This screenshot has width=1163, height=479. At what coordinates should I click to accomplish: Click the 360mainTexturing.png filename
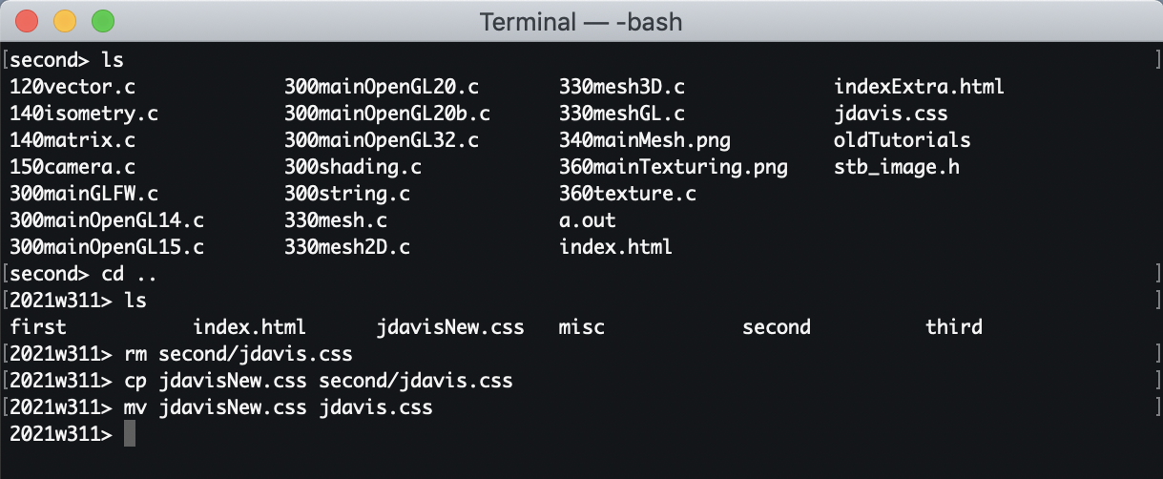coord(674,167)
